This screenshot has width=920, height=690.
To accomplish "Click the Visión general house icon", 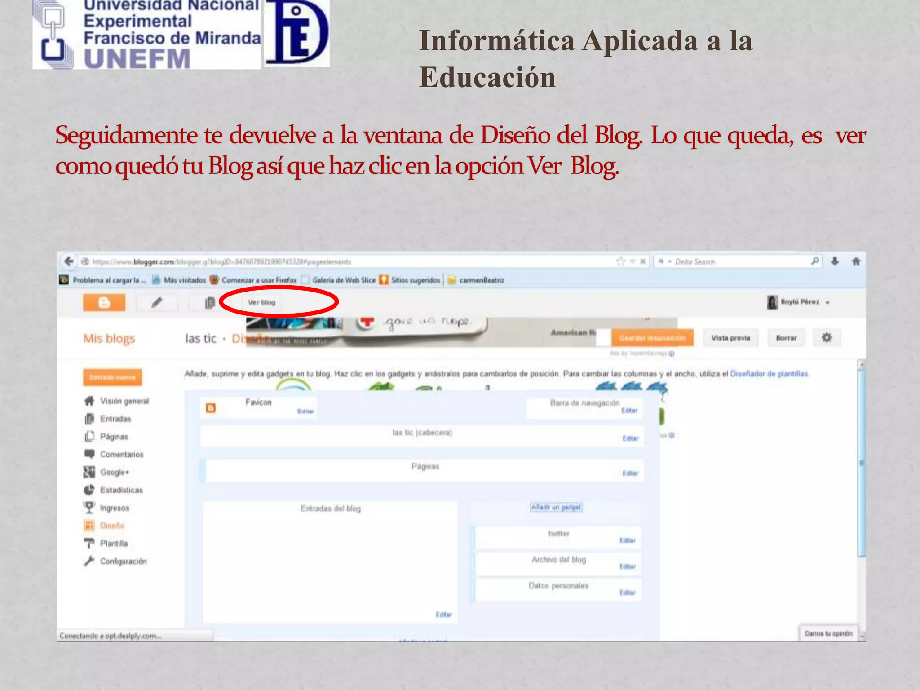I will [x=89, y=401].
